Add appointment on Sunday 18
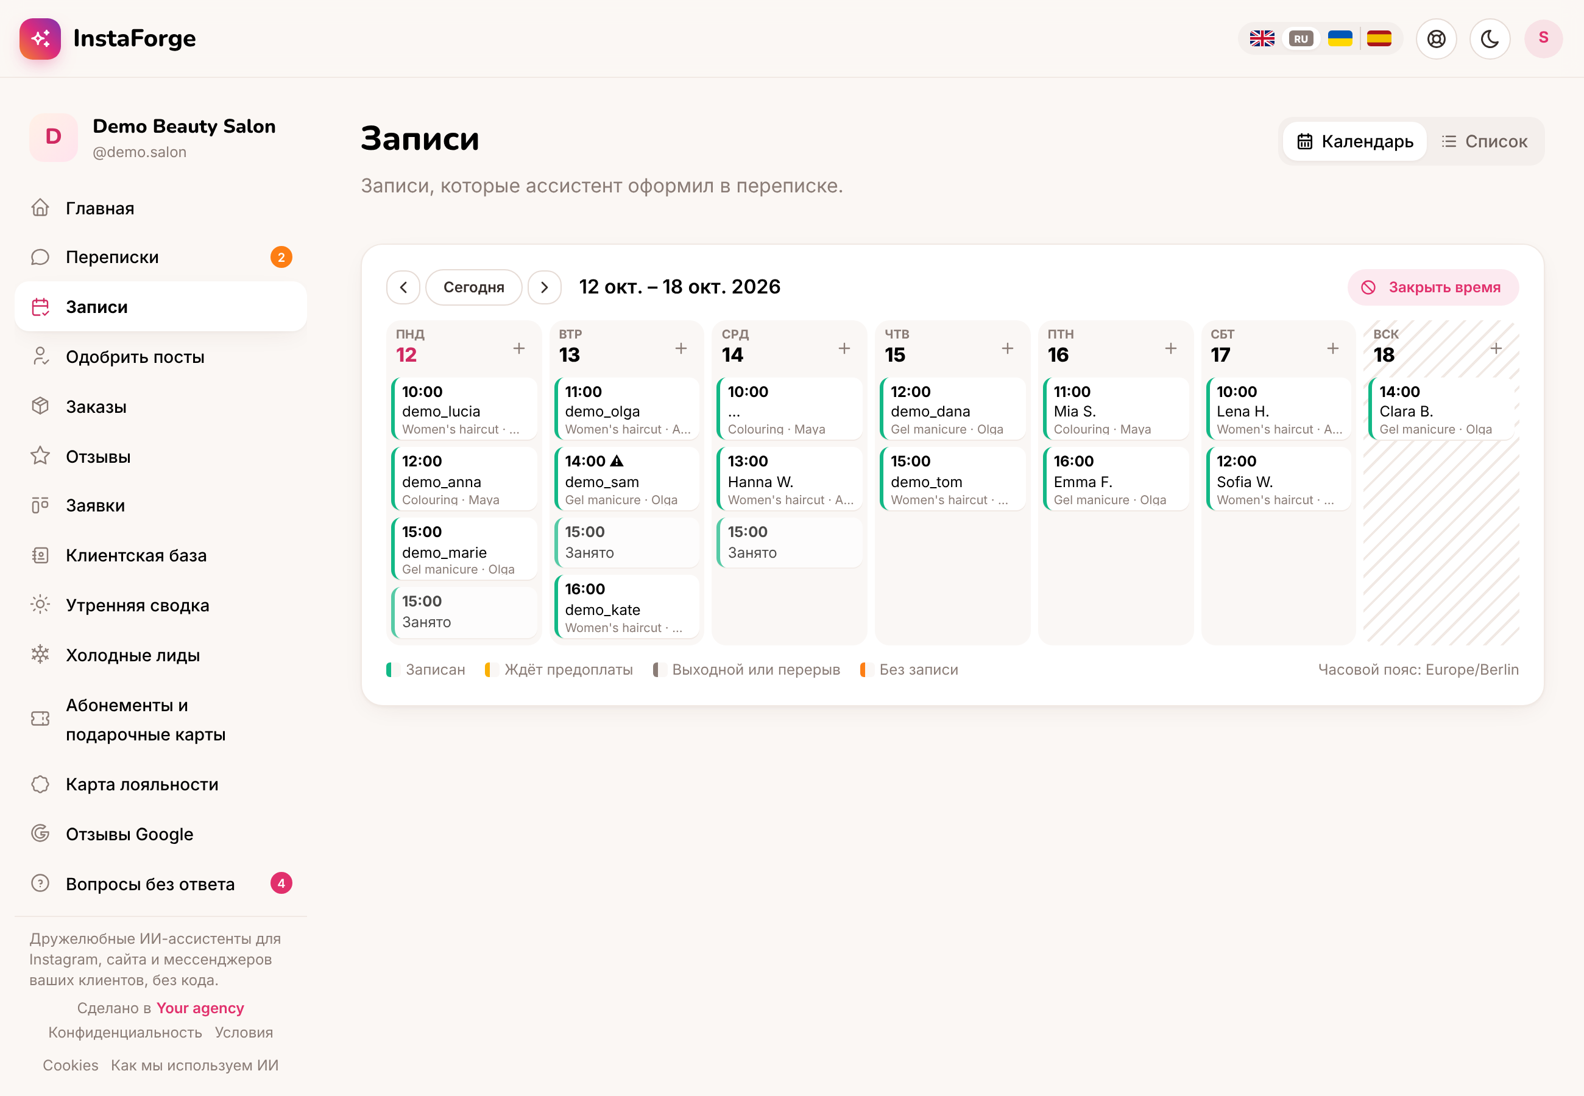The width and height of the screenshot is (1584, 1096). tap(1496, 348)
